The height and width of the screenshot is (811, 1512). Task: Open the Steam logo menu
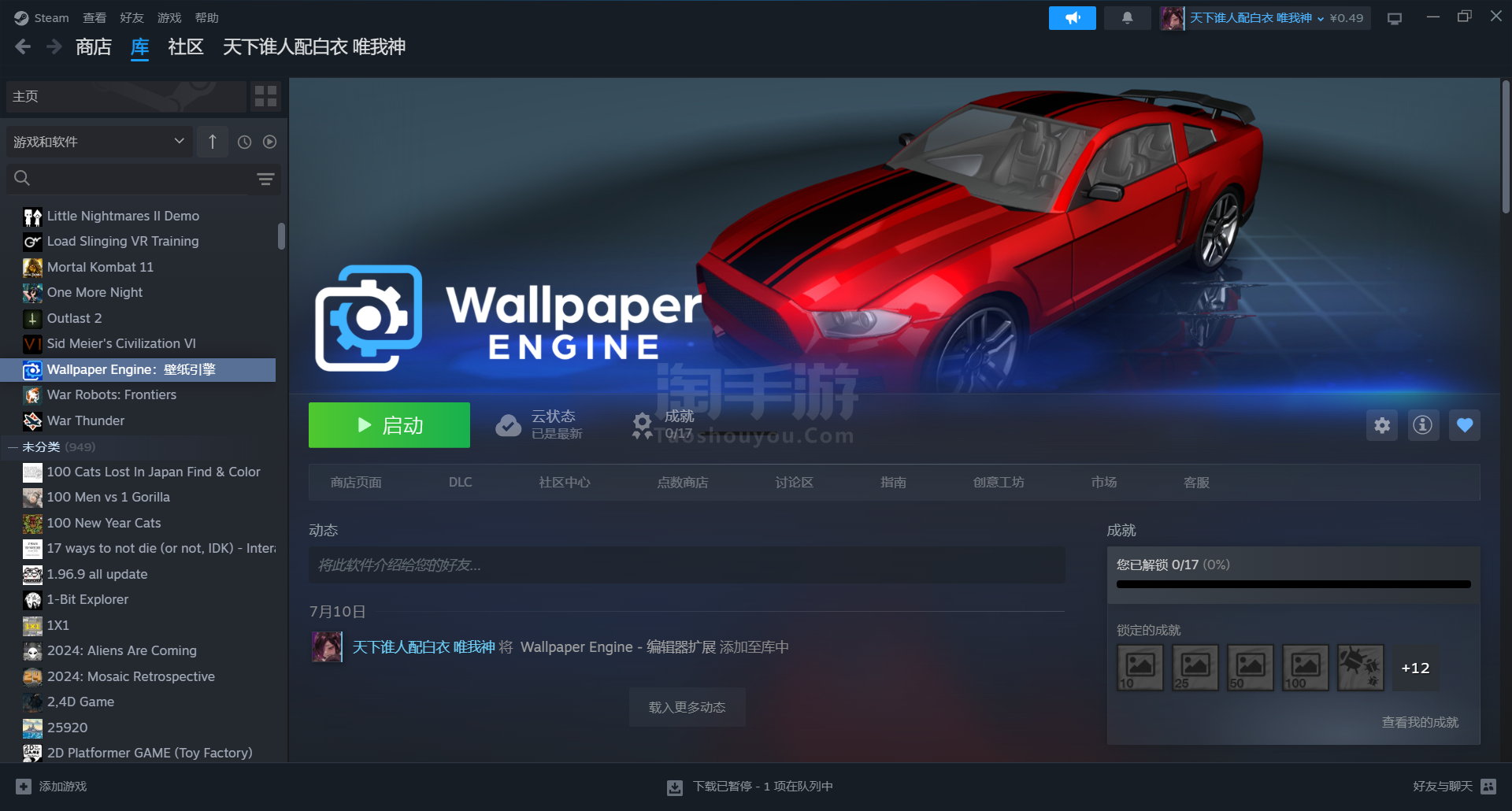tap(21, 18)
